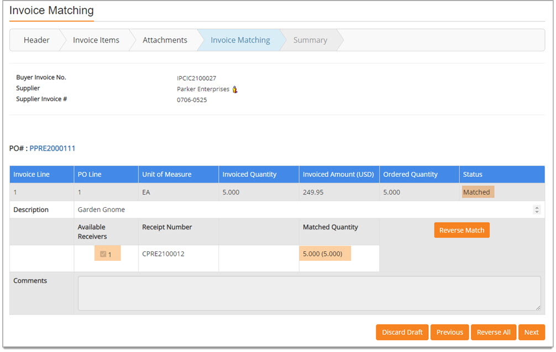Toggle the Available Receivers checkbox for receiver 1
The image size is (556, 352).
tap(103, 254)
